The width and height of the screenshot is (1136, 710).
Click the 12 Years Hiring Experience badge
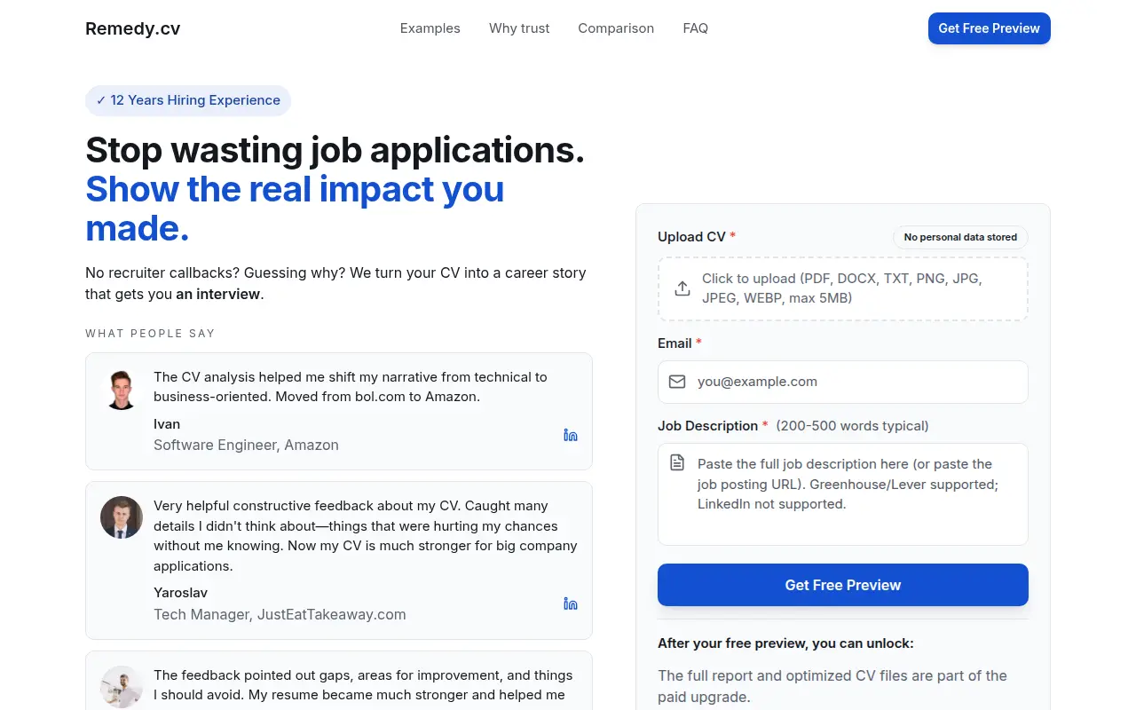[x=188, y=100]
